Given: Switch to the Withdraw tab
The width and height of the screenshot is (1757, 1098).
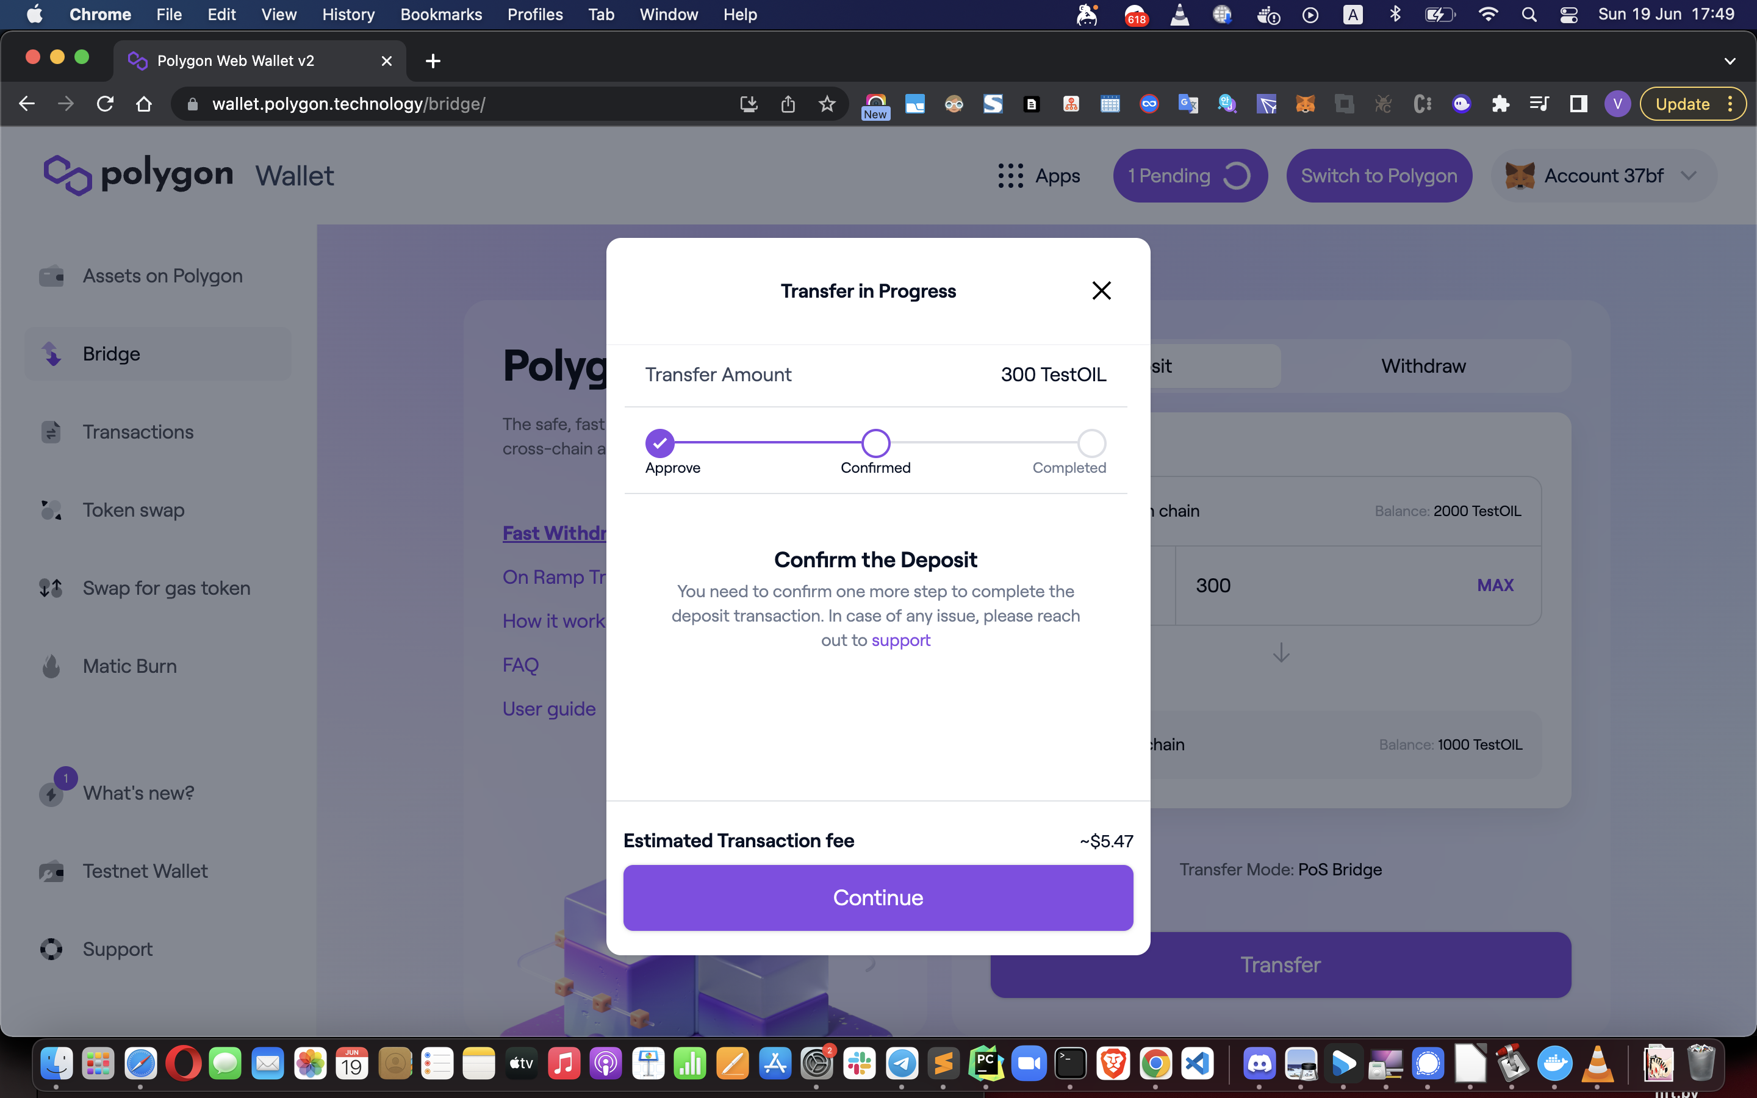Looking at the screenshot, I should 1423,366.
